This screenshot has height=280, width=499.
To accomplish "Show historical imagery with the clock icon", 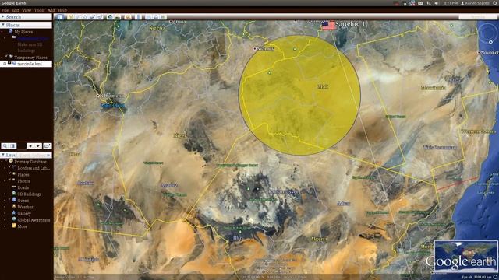I will 110,17.
